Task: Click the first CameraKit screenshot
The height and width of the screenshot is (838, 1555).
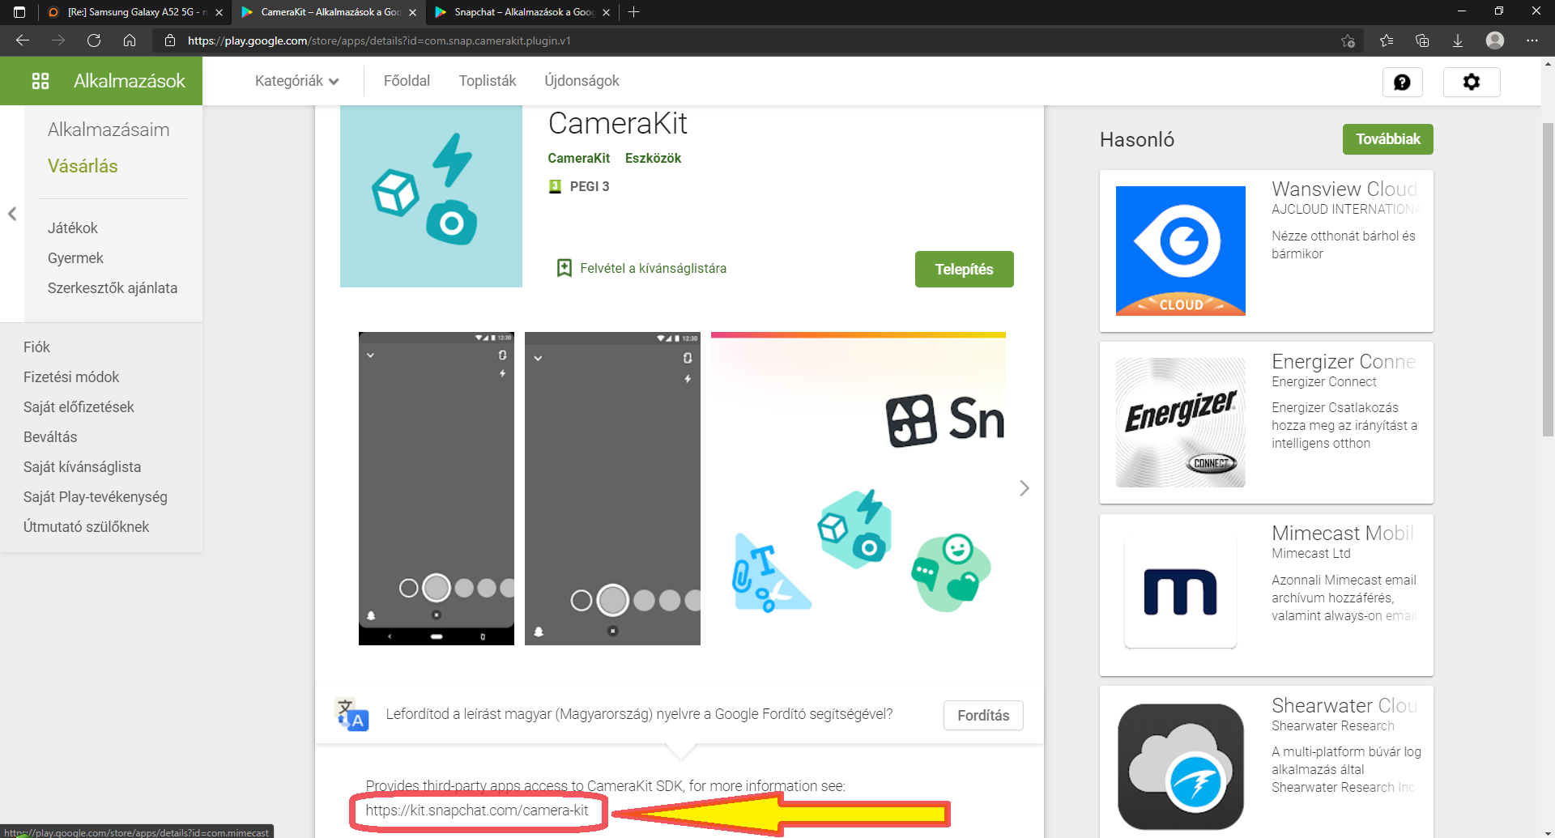Action: click(x=437, y=488)
